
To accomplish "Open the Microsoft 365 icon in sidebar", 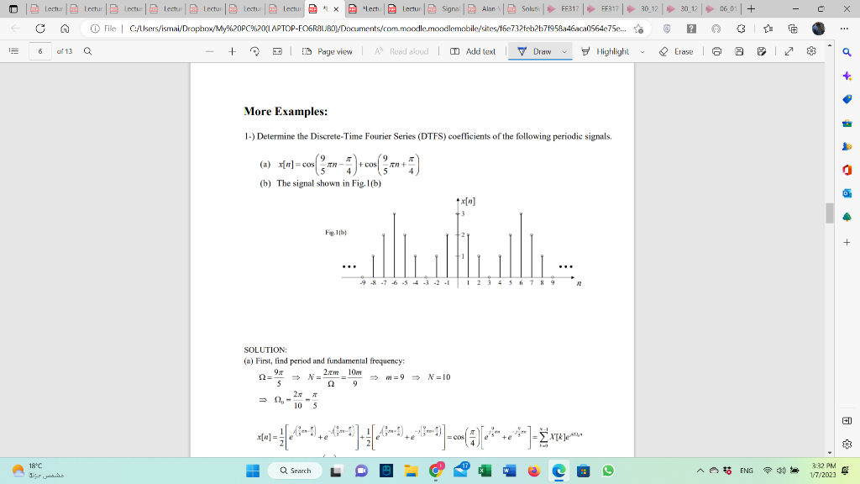I will [x=847, y=170].
